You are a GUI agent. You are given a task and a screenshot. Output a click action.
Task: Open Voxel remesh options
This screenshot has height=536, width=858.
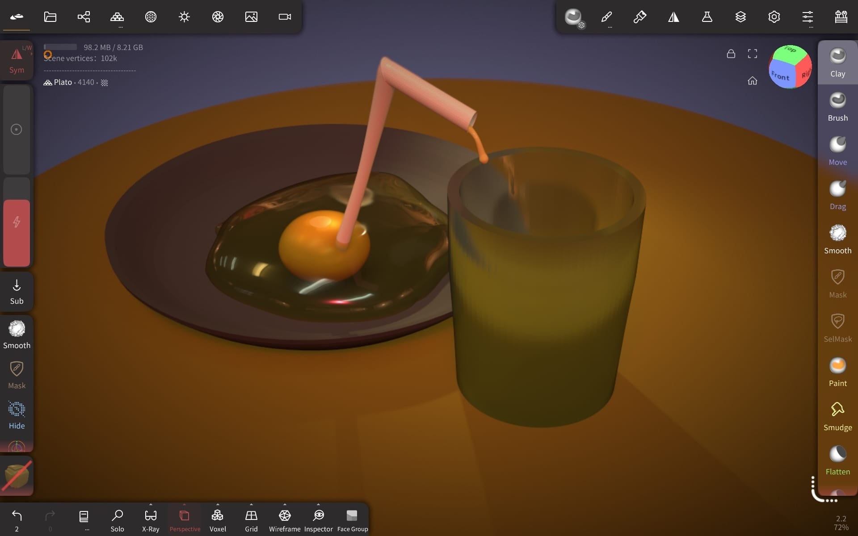(x=218, y=520)
